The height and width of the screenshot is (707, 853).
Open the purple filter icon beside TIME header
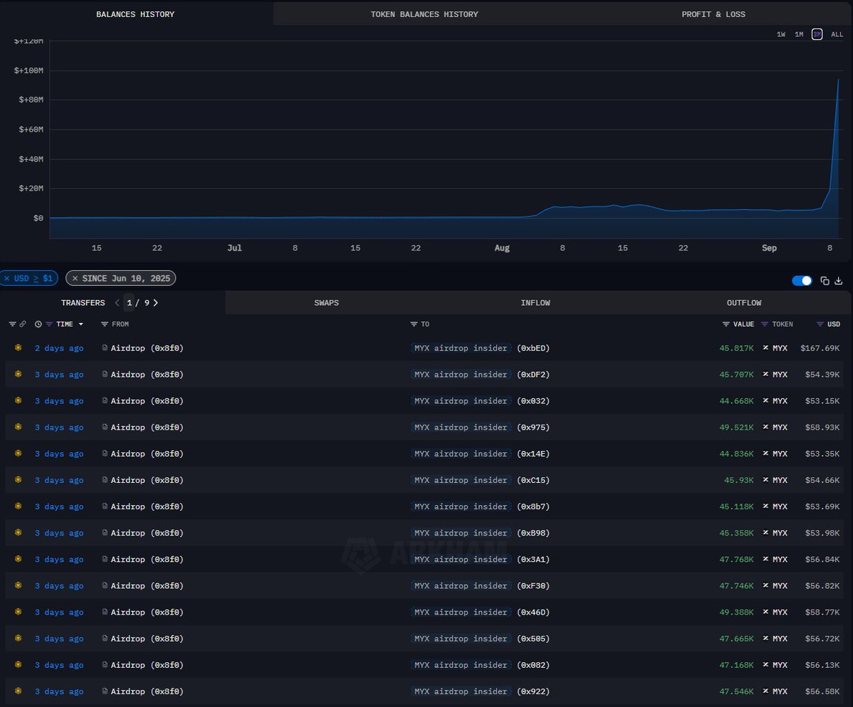point(49,324)
